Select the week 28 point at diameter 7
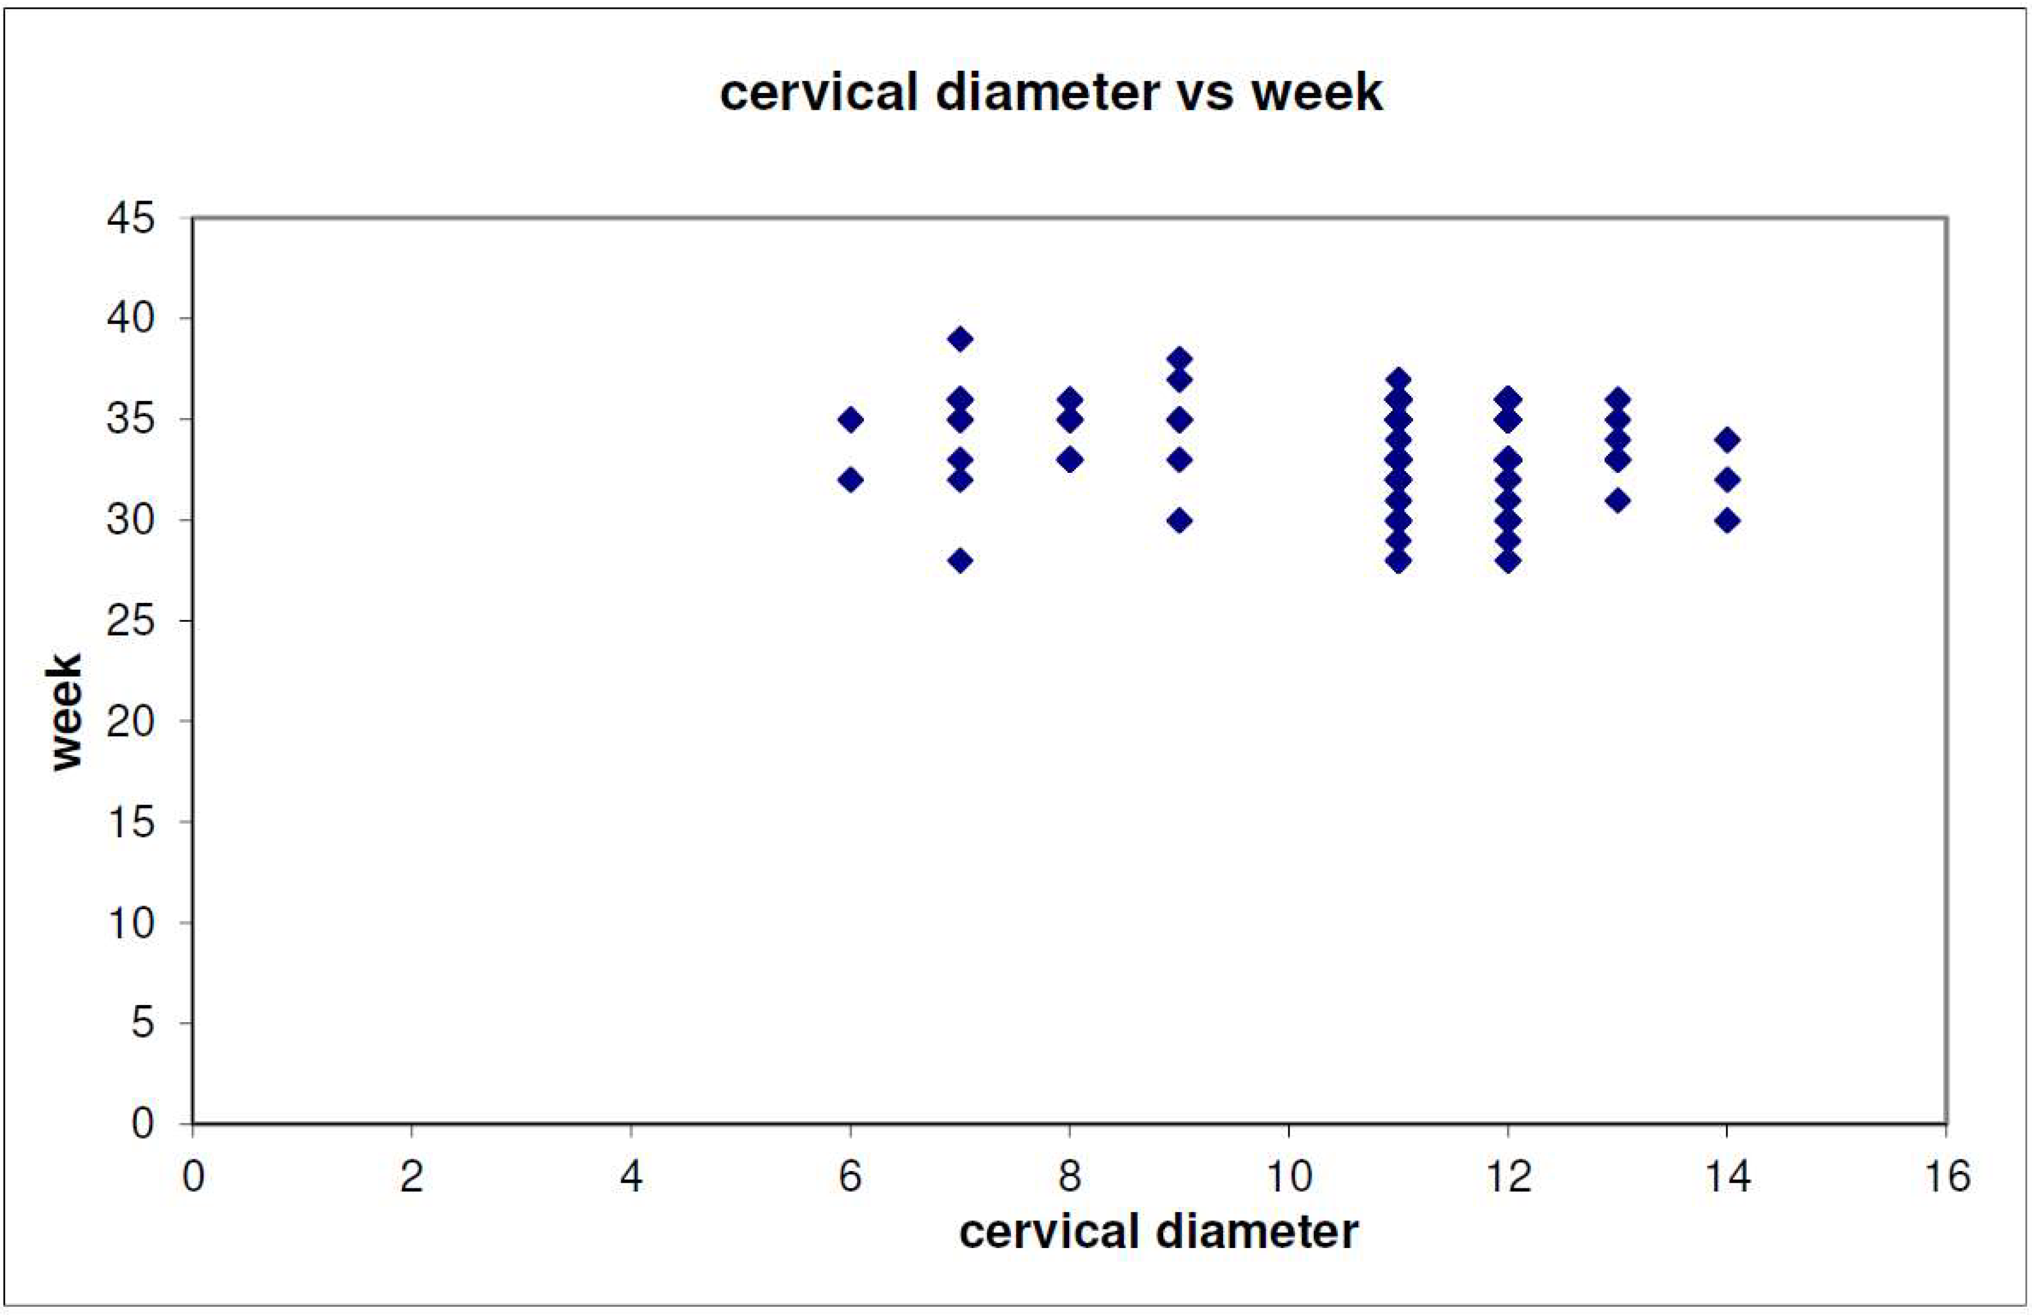 pos(961,561)
